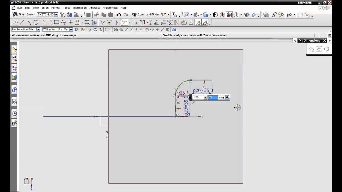Open the SKETCH_00 name dropdown
The width and height of the screenshot is (342, 192).
tap(56, 14)
